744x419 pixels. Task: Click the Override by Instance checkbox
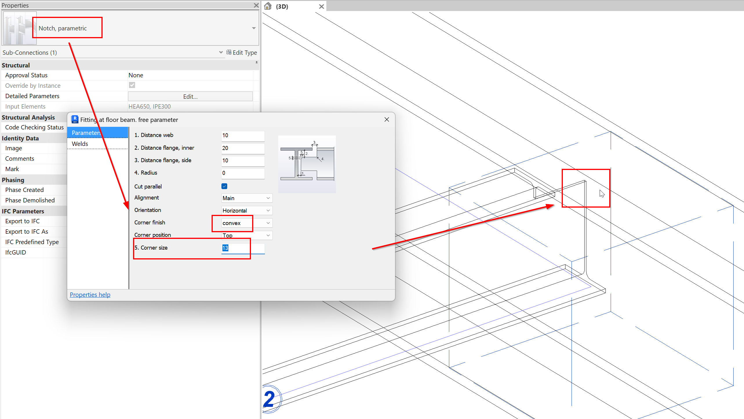point(132,85)
